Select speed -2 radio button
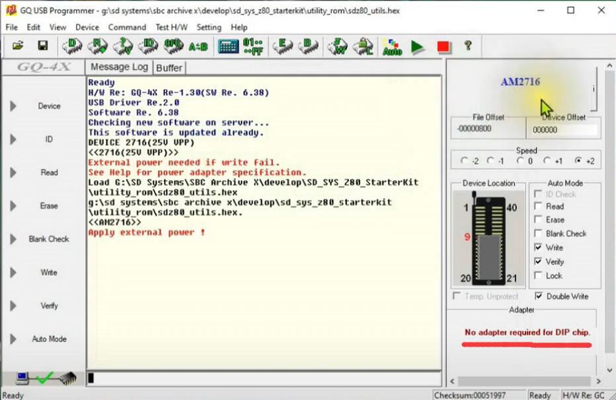 coord(465,160)
